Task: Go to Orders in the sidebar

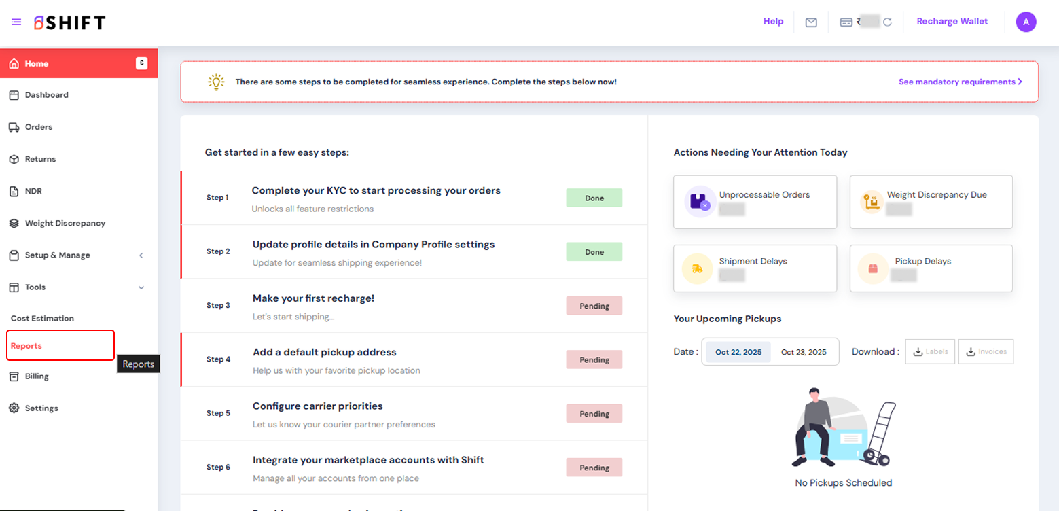Action: point(39,127)
